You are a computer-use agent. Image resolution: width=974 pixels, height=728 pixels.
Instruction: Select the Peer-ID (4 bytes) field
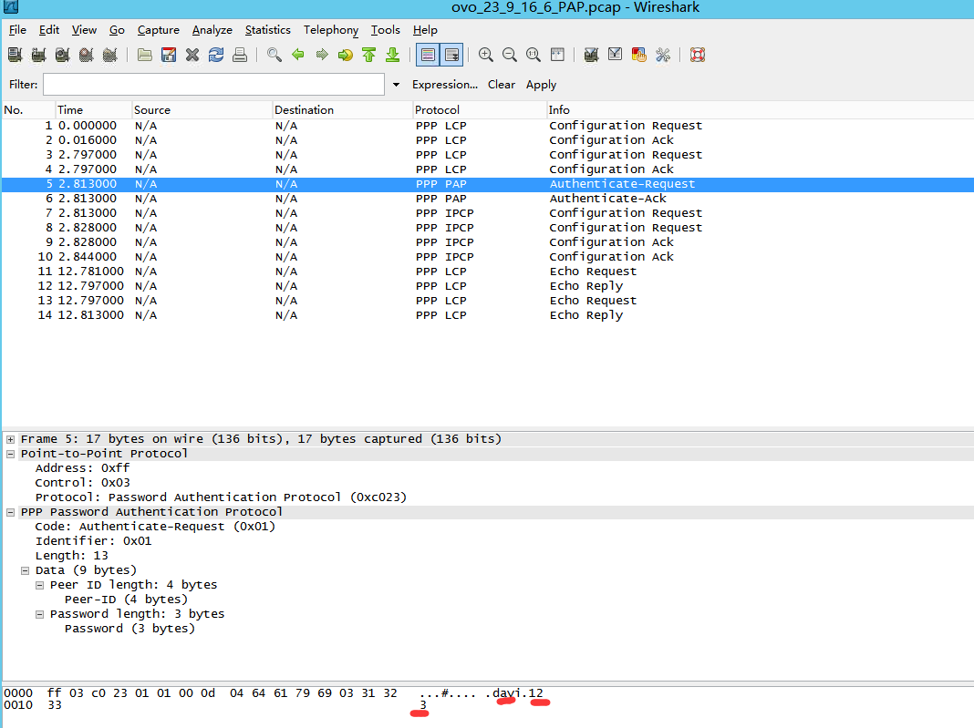pyautogui.click(x=126, y=600)
